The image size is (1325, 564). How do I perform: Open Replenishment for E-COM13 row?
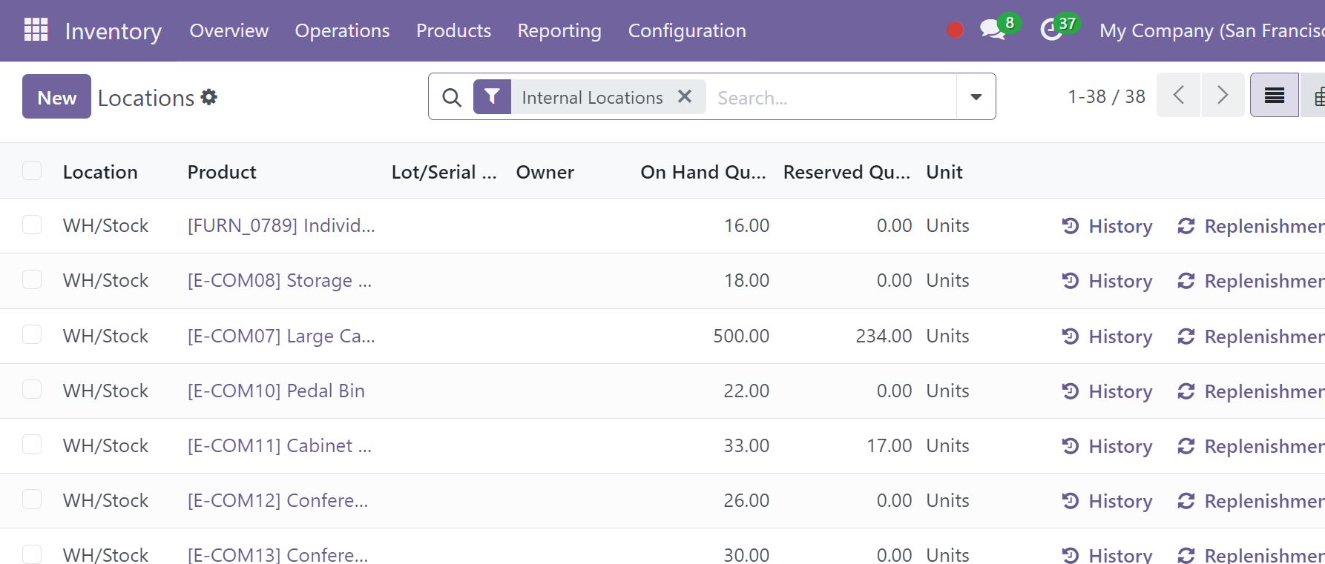click(x=1251, y=555)
